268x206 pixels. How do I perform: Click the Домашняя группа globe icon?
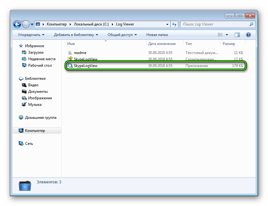pyautogui.click(x=21, y=118)
